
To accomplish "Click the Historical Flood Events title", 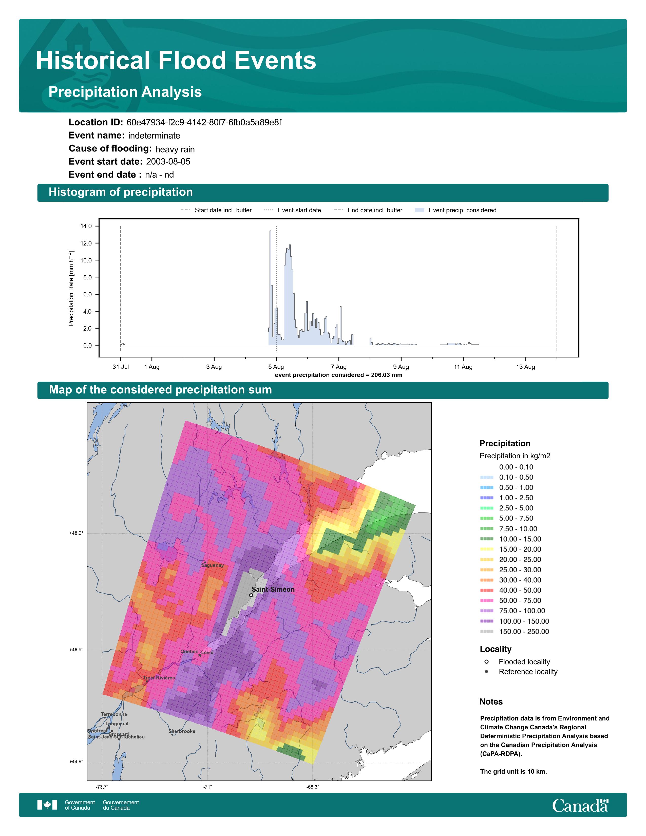I will (x=176, y=61).
